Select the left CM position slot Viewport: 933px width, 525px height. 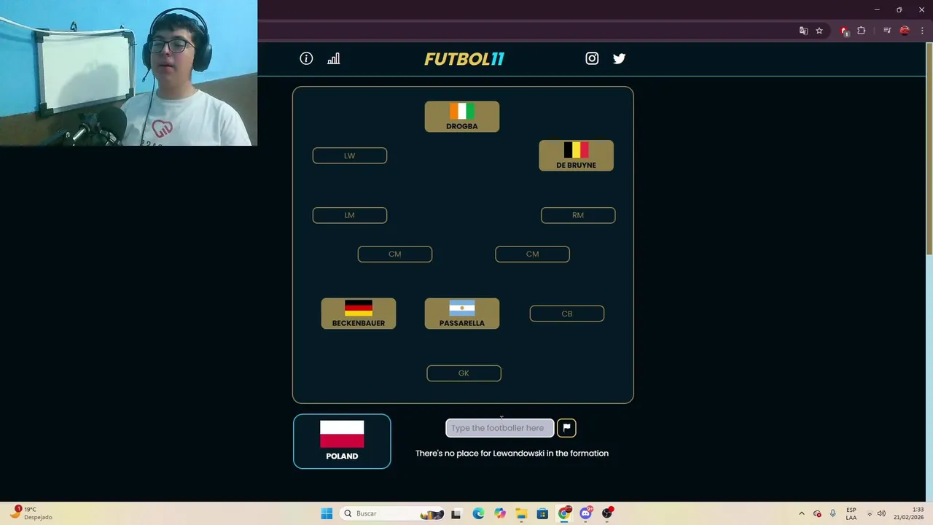[395, 254]
